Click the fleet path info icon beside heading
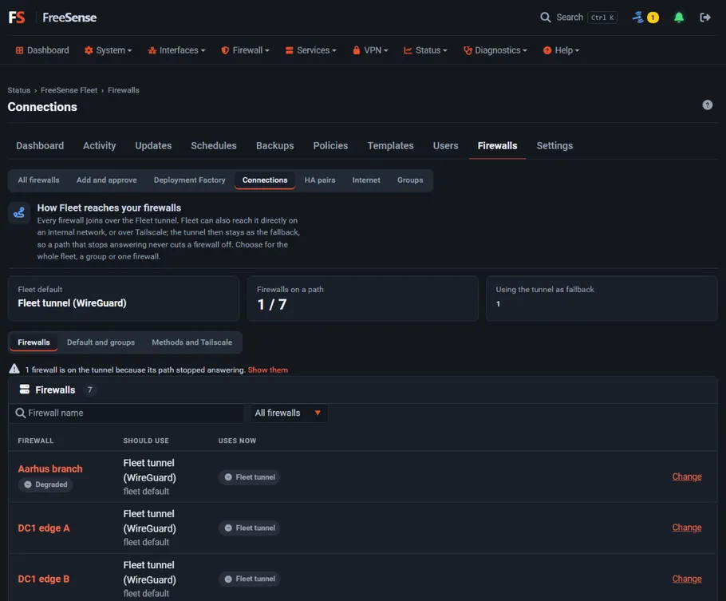This screenshot has width=726, height=601. click(x=19, y=213)
